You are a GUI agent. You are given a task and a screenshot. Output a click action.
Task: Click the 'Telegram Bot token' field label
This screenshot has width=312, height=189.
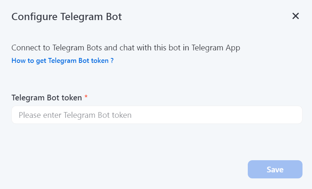(46, 98)
